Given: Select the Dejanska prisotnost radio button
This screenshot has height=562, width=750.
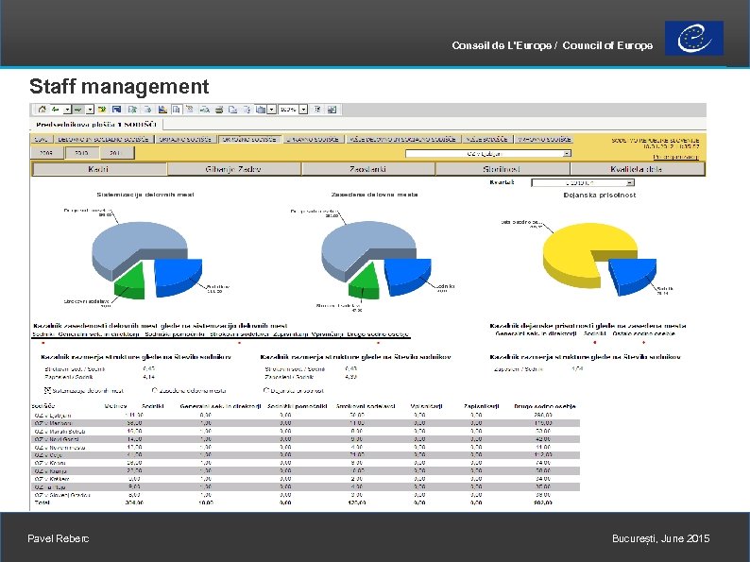Looking at the screenshot, I should pos(266,390).
